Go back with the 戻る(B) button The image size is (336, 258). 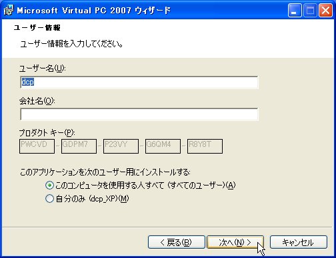pyautogui.click(x=177, y=242)
